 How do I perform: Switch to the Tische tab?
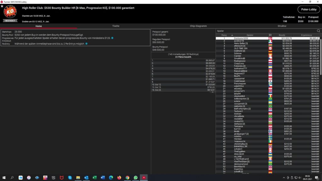[116, 26]
